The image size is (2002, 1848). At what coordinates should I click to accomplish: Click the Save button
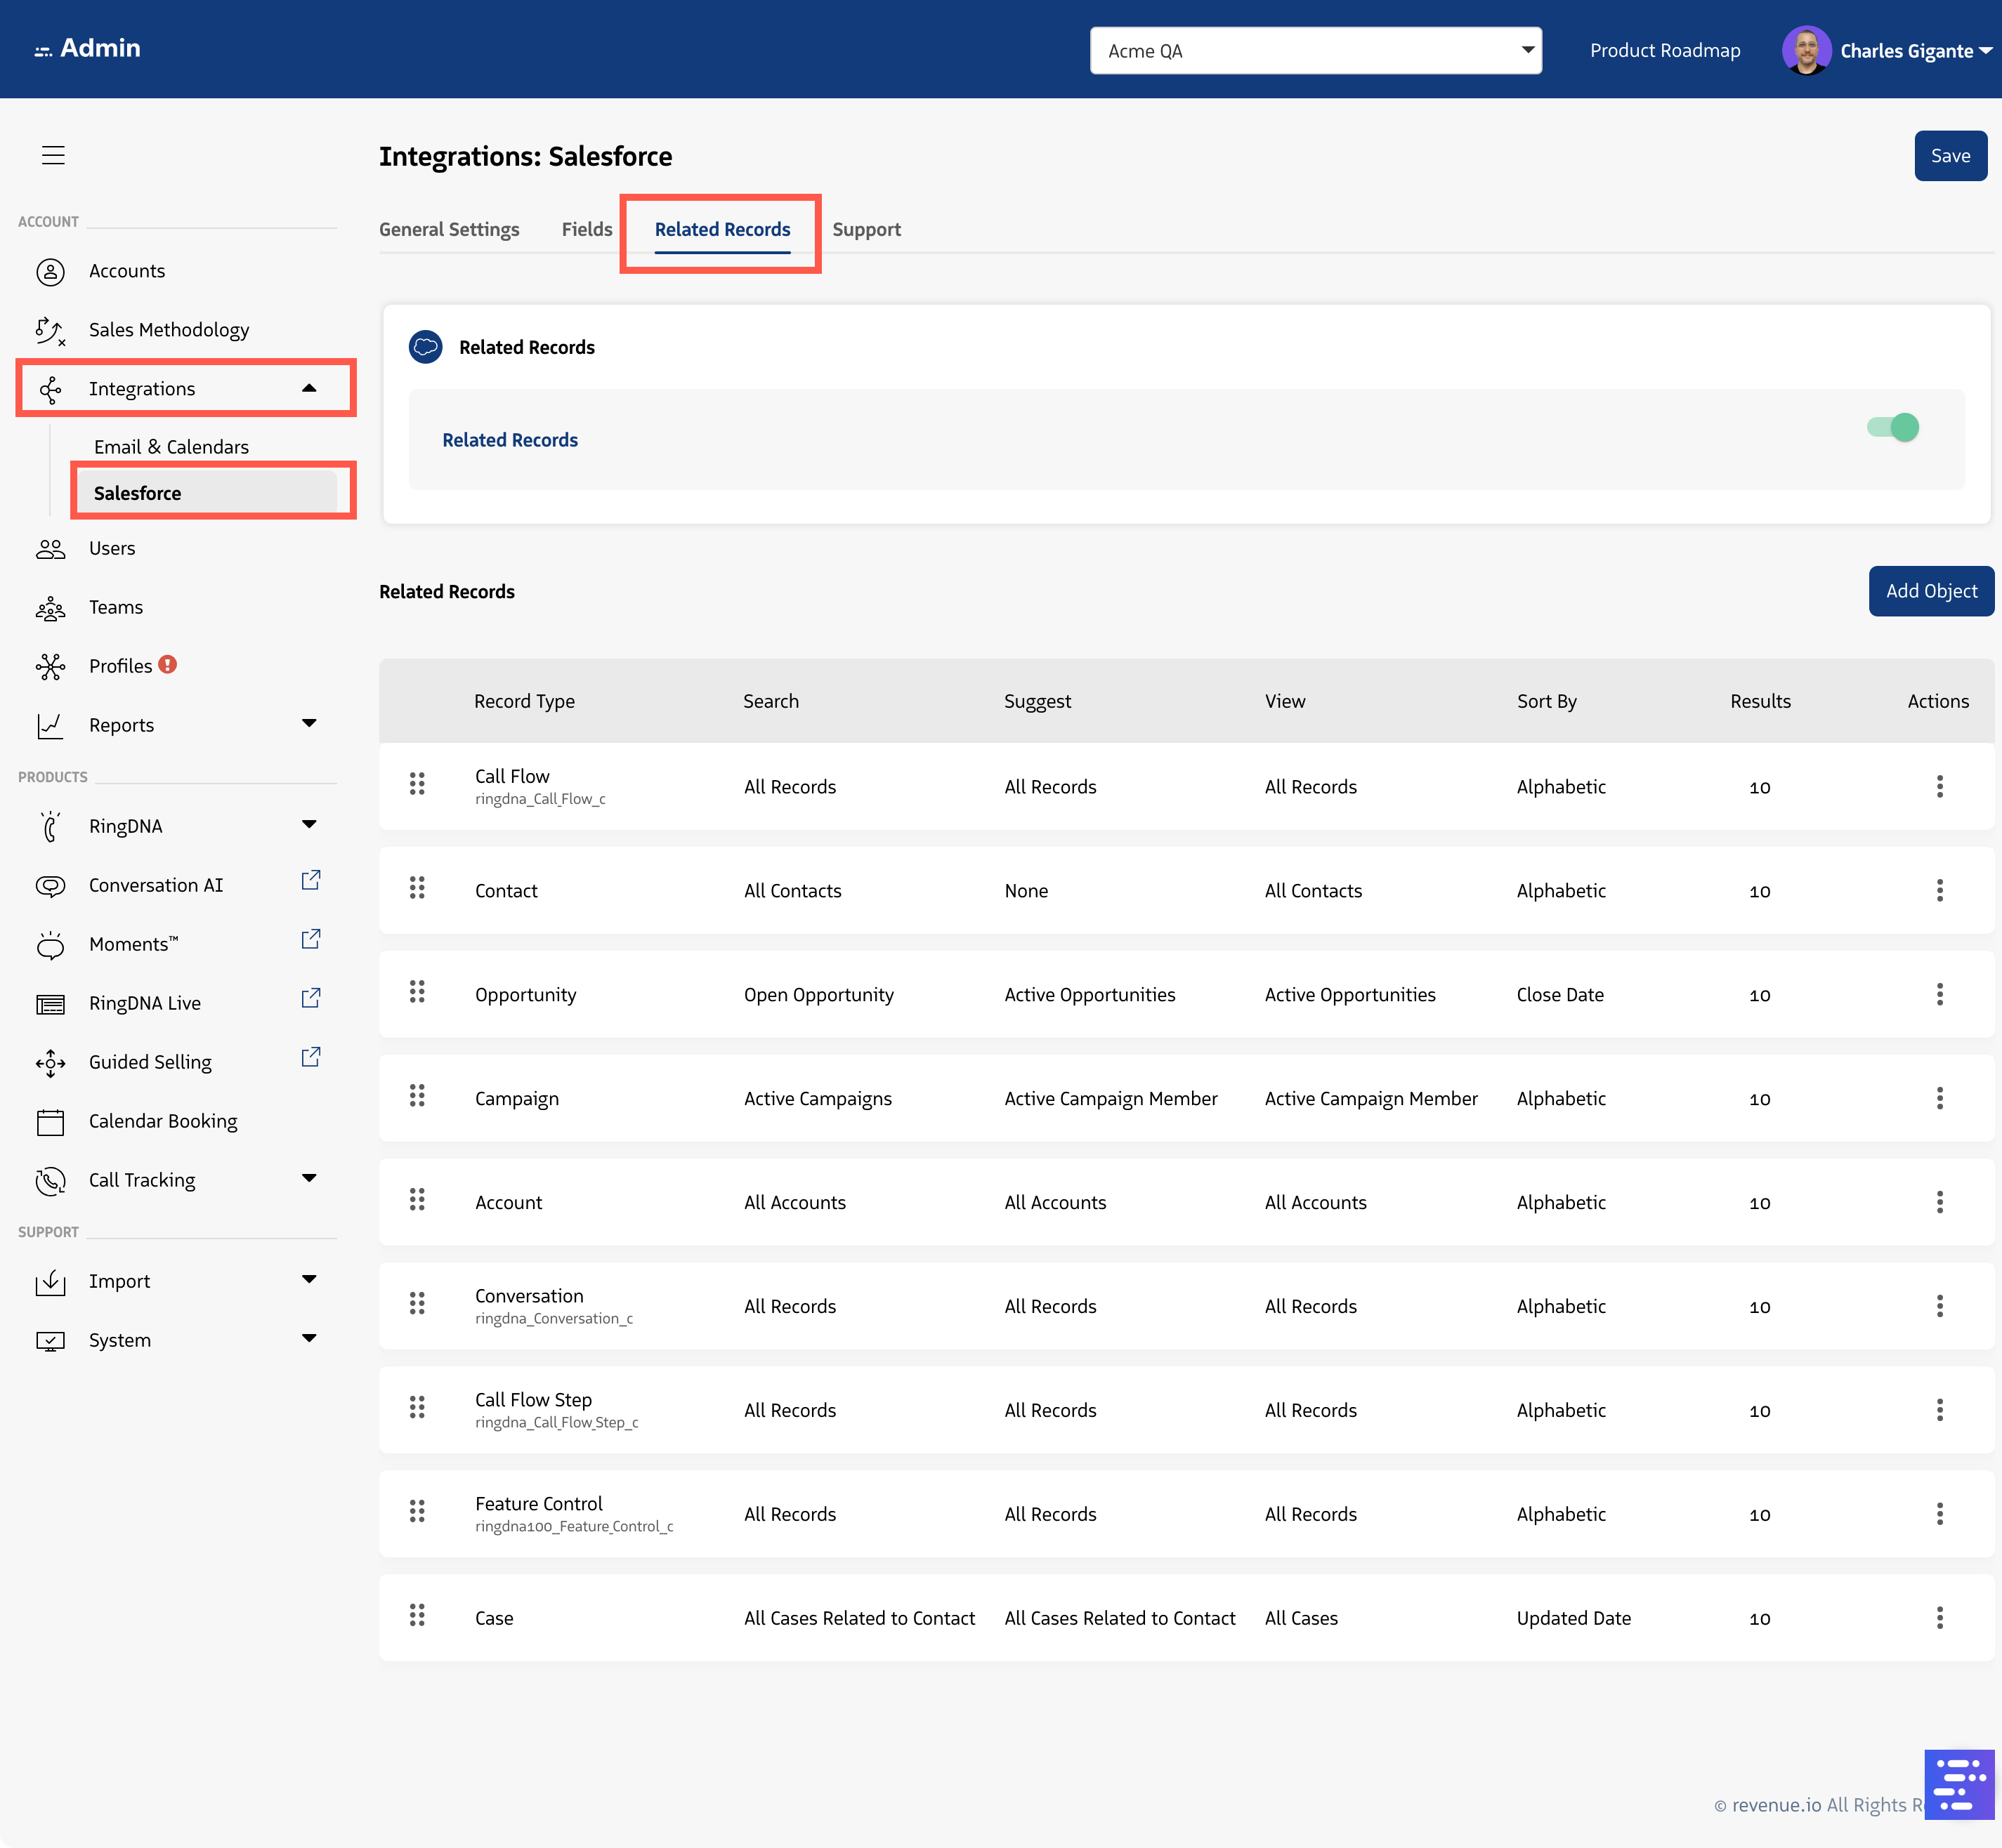click(x=1949, y=156)
